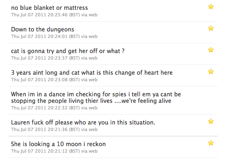Open the 20:24:01 tweet timestamp
This screenshot has width=227, height=160.
(45, 36)
